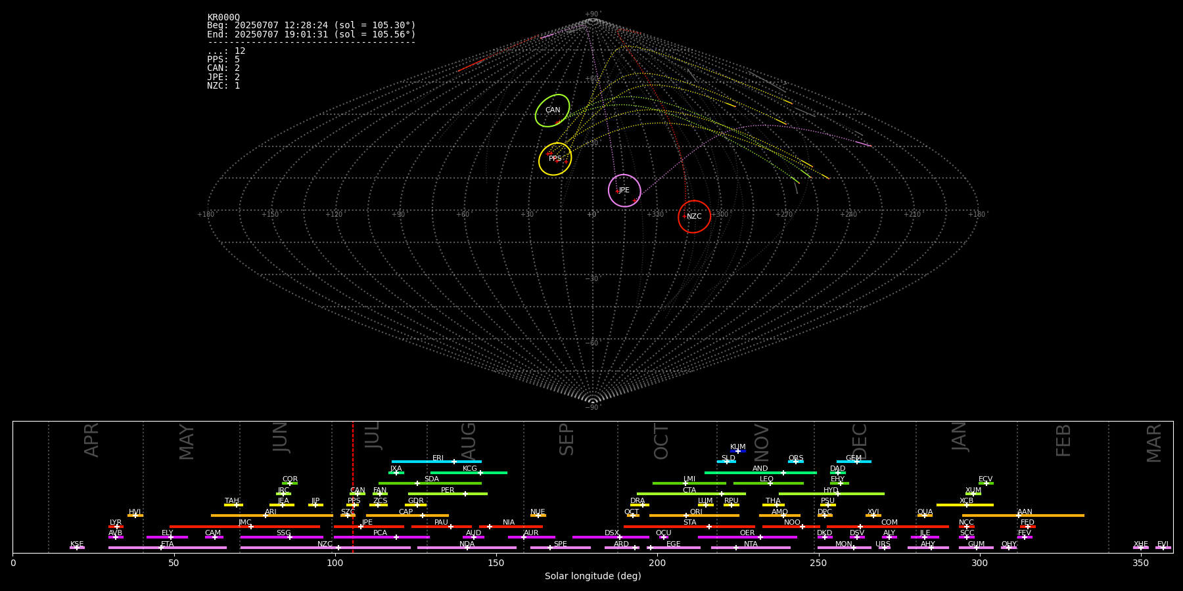Select the KUM shower marker in timeline
The height and width of the screenshot is (591, 1183).
coord(738,451)
